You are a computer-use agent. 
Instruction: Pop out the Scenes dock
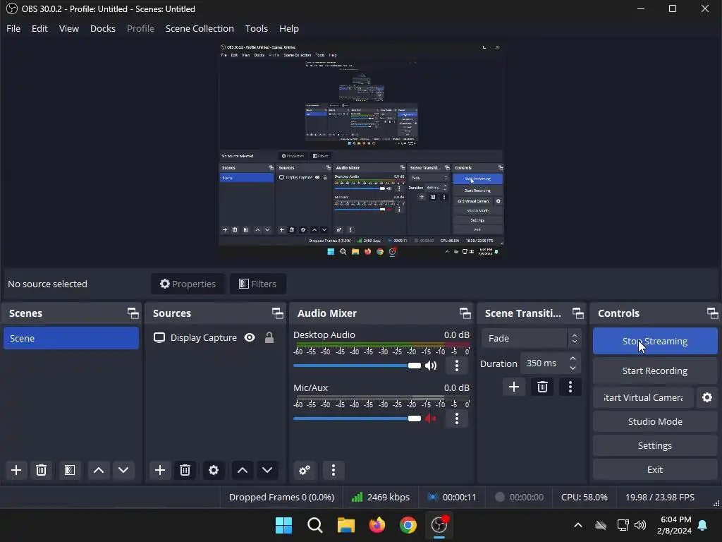(133, 313)
